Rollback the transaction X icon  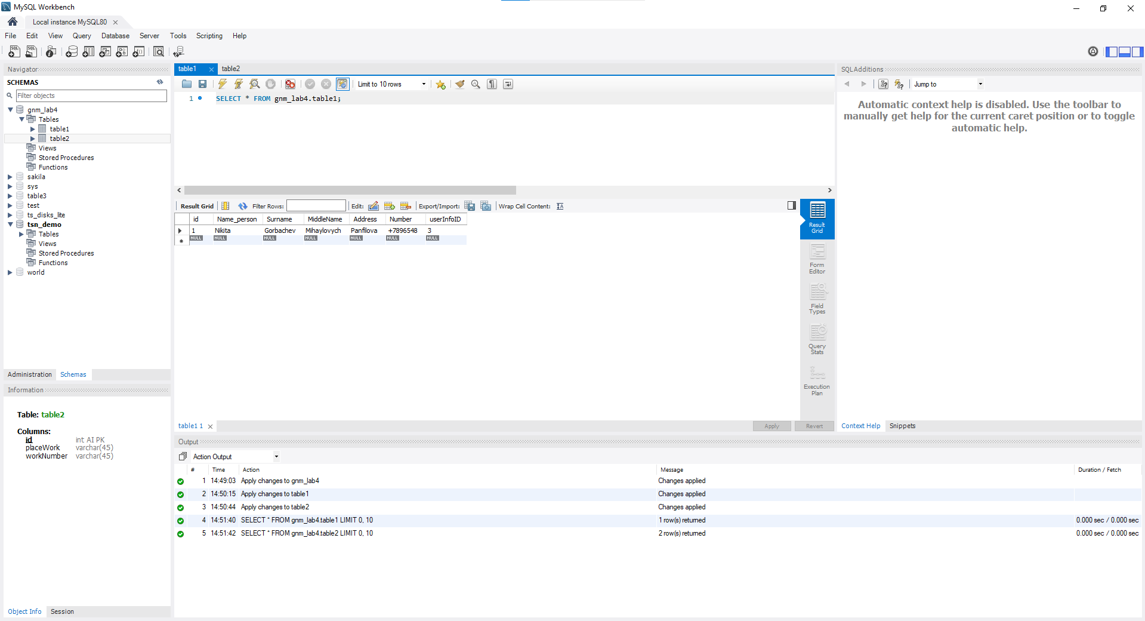click(326, 84)
